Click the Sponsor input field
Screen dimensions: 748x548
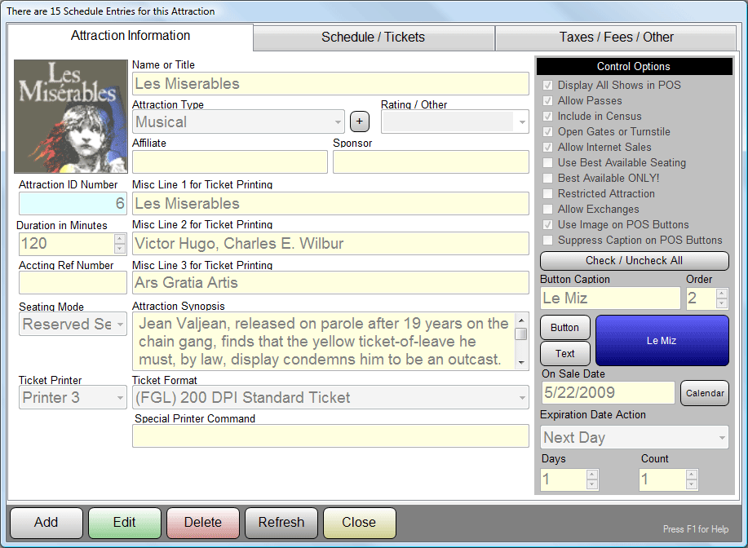[431, 162]
